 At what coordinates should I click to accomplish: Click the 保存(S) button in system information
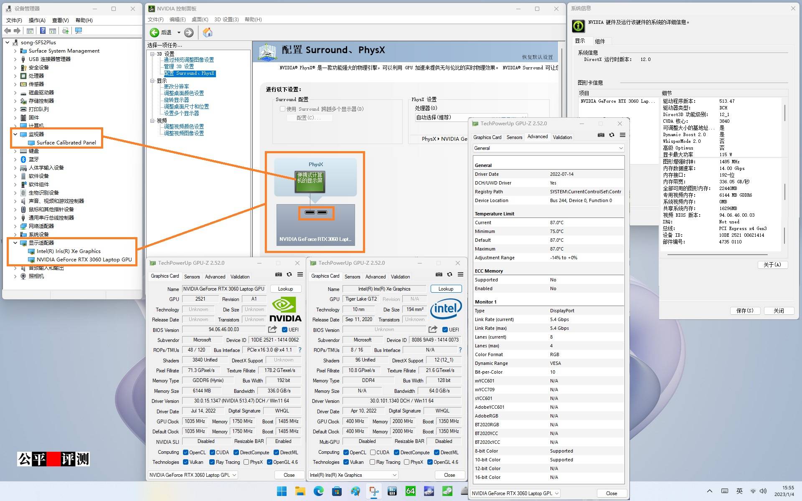(x=745, y=311)
